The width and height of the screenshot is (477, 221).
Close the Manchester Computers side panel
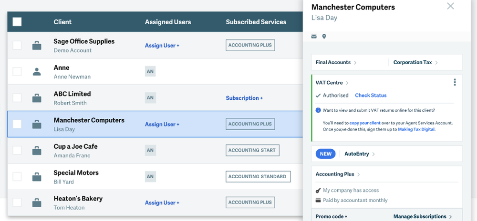(x=450, y=6)
